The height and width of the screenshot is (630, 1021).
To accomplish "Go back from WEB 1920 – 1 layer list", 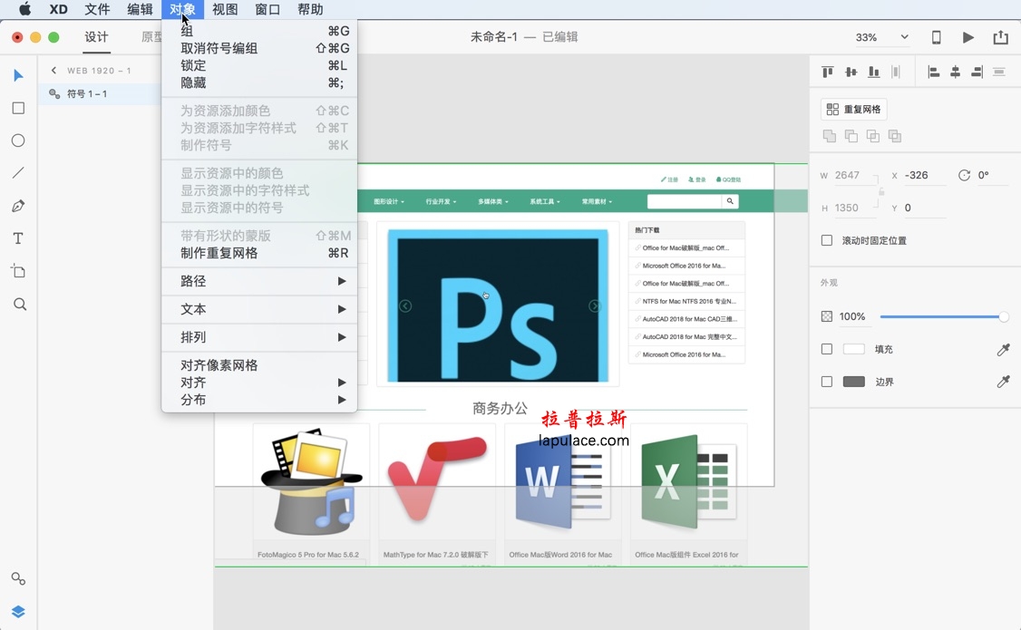I will point(53,71).
